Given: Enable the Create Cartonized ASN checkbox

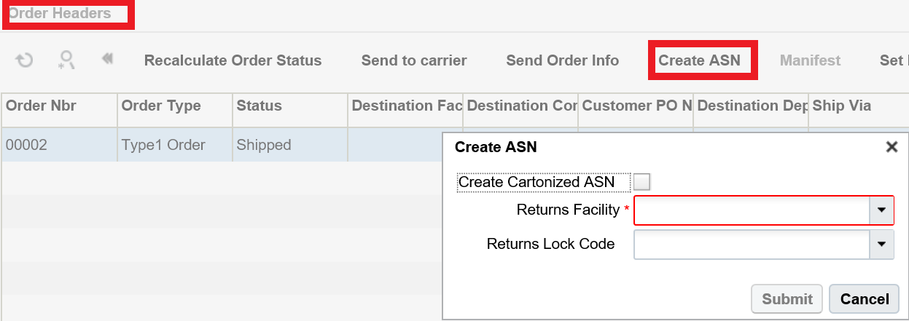Looking at the screenshot, I should point(642,182).
